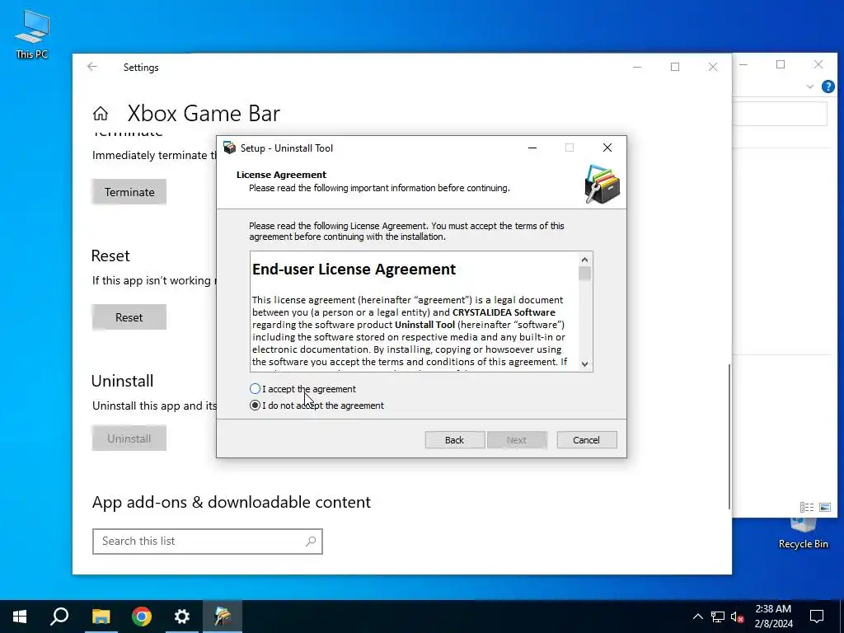Click the magnifier icon in add-ons search

pos(311,542)
